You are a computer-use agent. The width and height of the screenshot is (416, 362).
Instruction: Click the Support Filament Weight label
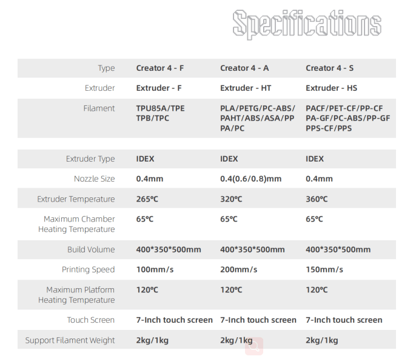[70, 341]
